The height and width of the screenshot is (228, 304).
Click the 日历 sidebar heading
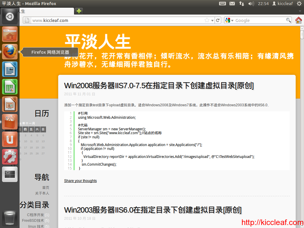coord(42,114)
